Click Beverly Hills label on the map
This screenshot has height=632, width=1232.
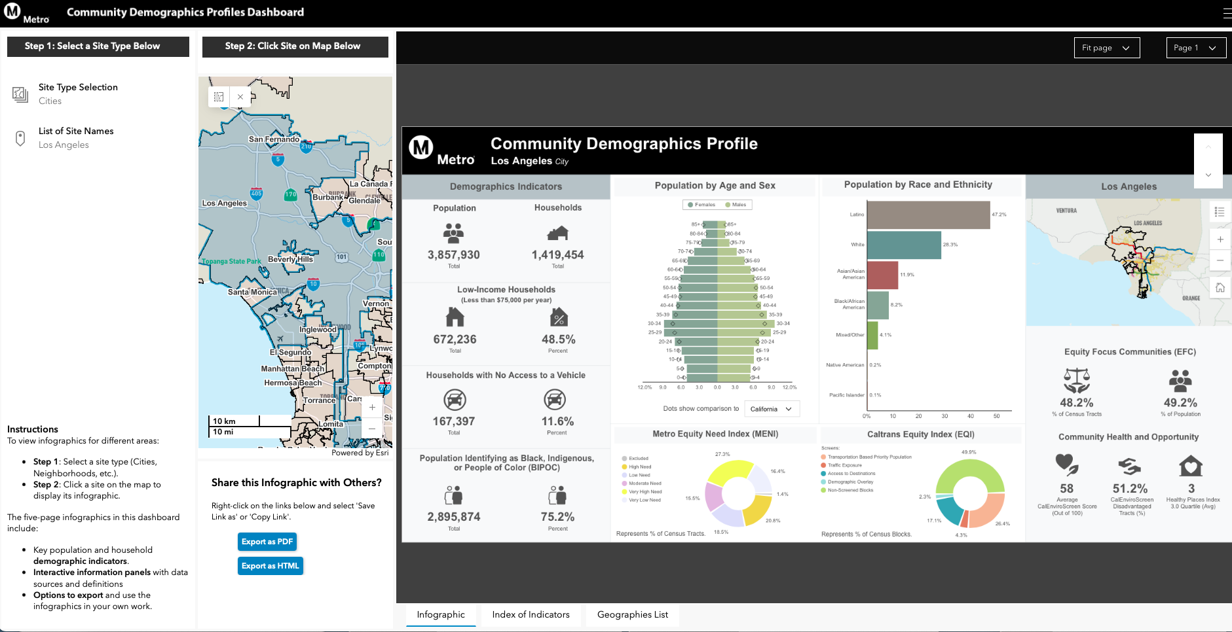point(290,259)
